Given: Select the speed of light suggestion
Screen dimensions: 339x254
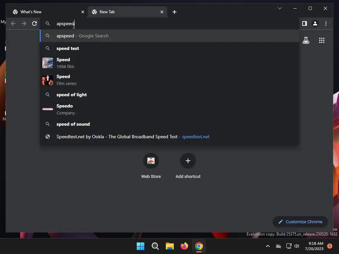Looking at the screenshot, I should [x=170, y=95].
